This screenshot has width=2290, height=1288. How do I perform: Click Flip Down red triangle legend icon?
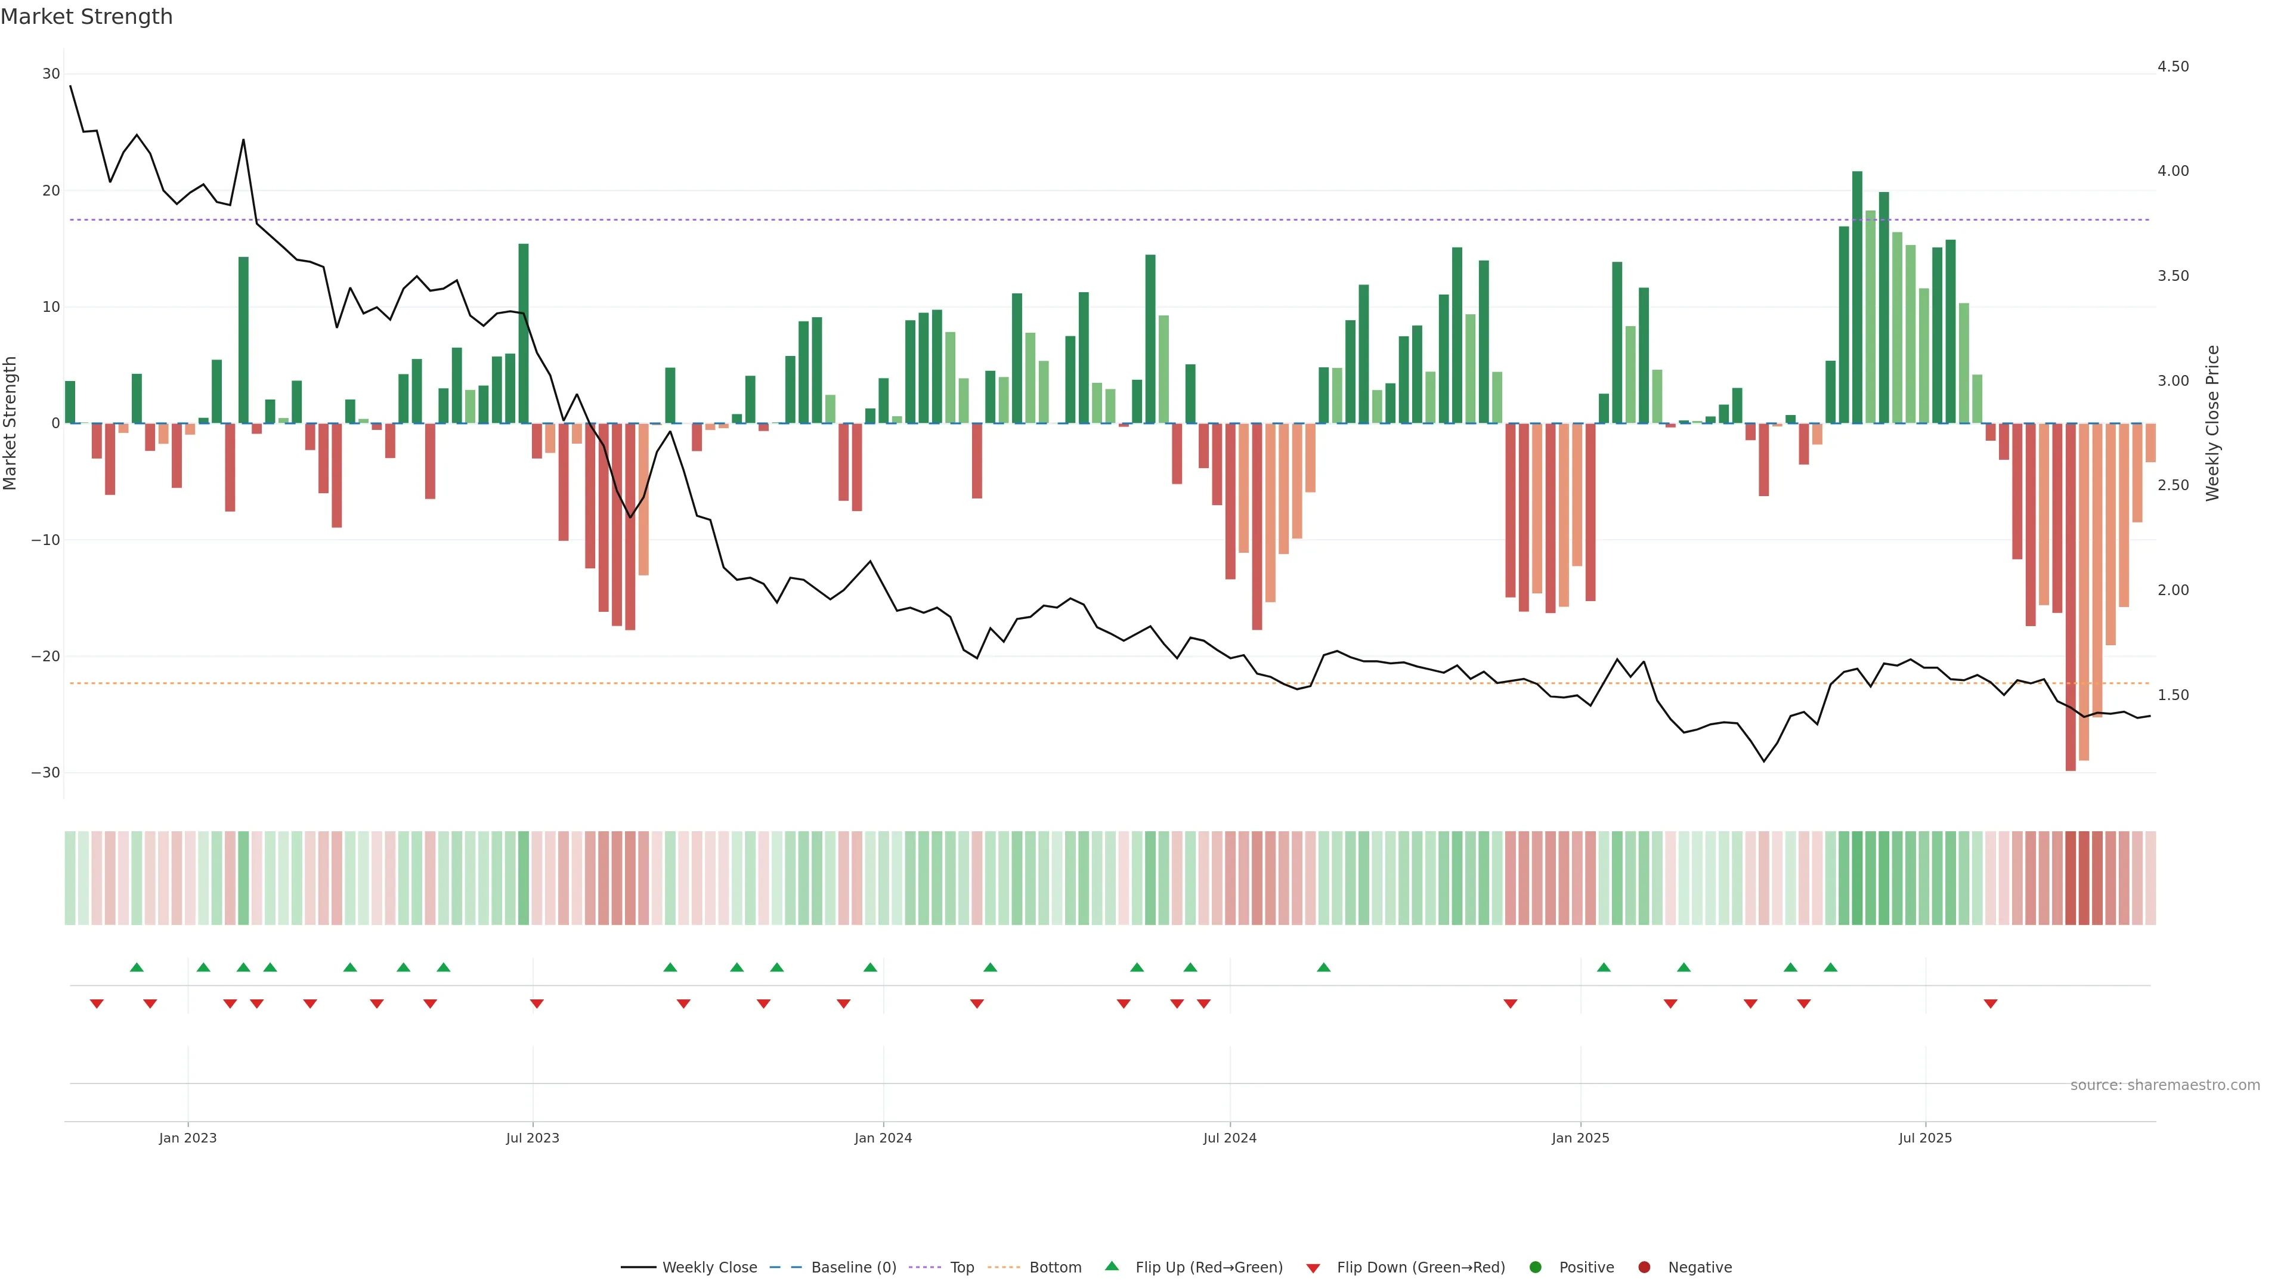coord(1313,1268)
